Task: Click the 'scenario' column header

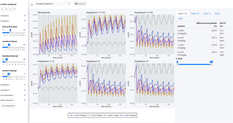Action: tap(181, 26)
